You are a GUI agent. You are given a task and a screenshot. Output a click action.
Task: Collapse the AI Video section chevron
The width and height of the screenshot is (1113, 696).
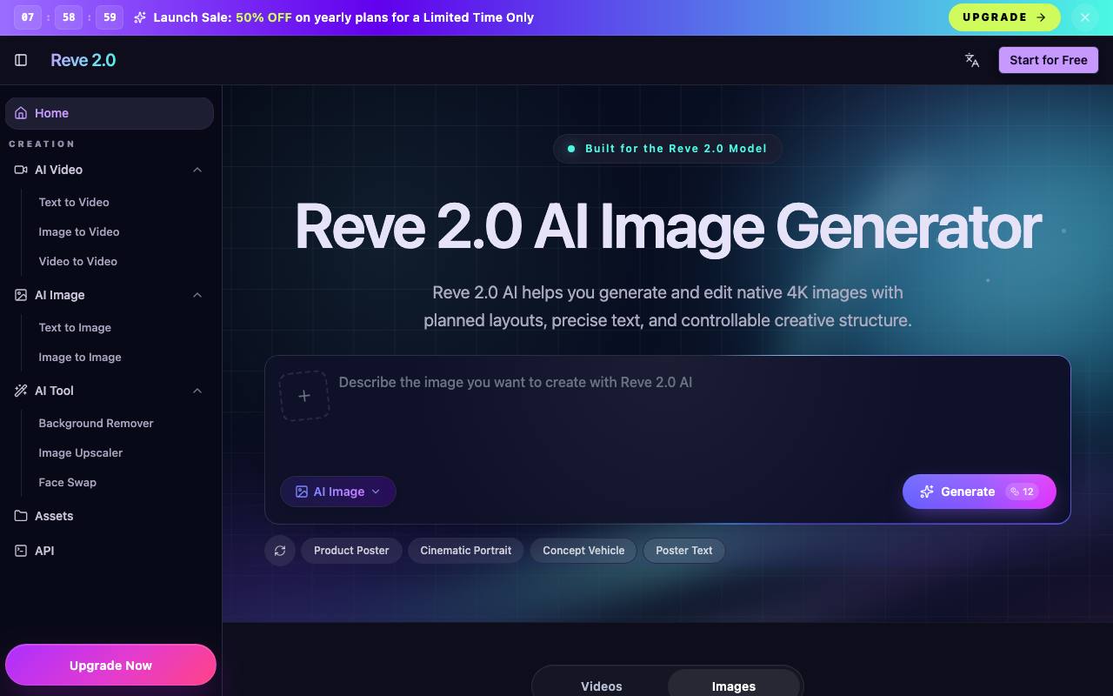tap(197, 170)
